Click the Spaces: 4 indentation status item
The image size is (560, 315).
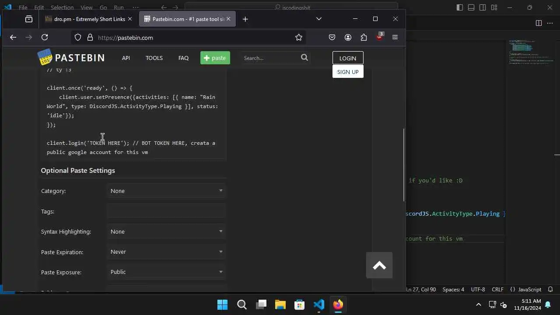[453, 290]
